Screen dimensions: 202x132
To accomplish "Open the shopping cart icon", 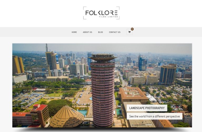I will pos(129,32).
